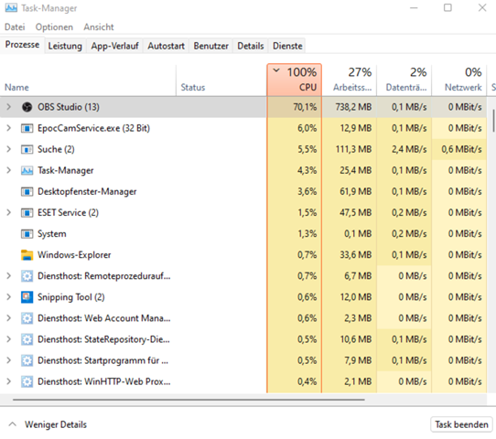Viewport: 496px width, 439px height.
Task: Click the Snipping Tool process icon
Action: pyautogui.click(x=27, y=297)
